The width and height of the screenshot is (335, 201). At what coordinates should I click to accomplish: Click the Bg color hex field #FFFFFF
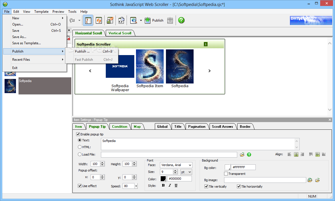[x=243, y=167]
